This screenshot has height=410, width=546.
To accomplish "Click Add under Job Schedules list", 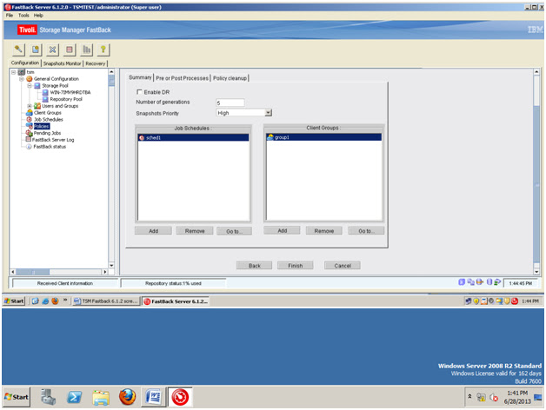I will click(x=153, y=231).
